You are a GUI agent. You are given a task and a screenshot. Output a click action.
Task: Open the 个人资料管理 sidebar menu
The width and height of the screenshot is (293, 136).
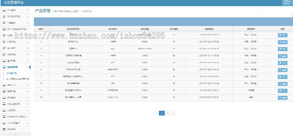pyautogui.click(x=15, y=123)
